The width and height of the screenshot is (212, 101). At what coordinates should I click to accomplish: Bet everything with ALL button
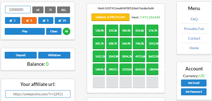point(64,10)
